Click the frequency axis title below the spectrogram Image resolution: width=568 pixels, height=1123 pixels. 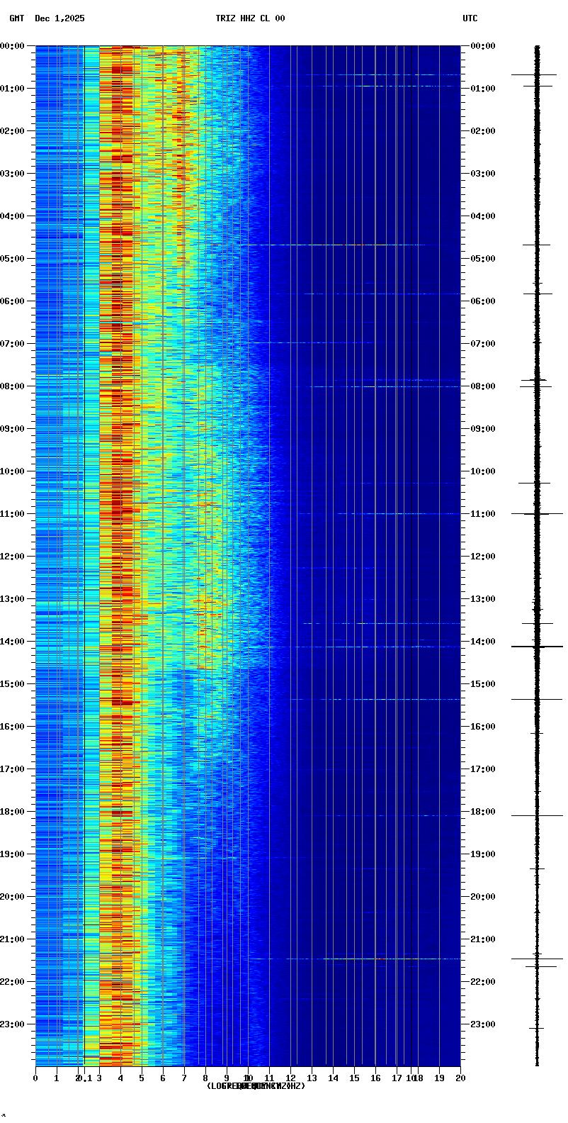[x=256, y=1086]
